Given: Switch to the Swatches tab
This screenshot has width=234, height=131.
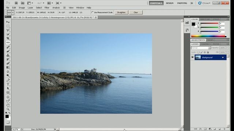Looking at the screenshot, I should 205,19.
